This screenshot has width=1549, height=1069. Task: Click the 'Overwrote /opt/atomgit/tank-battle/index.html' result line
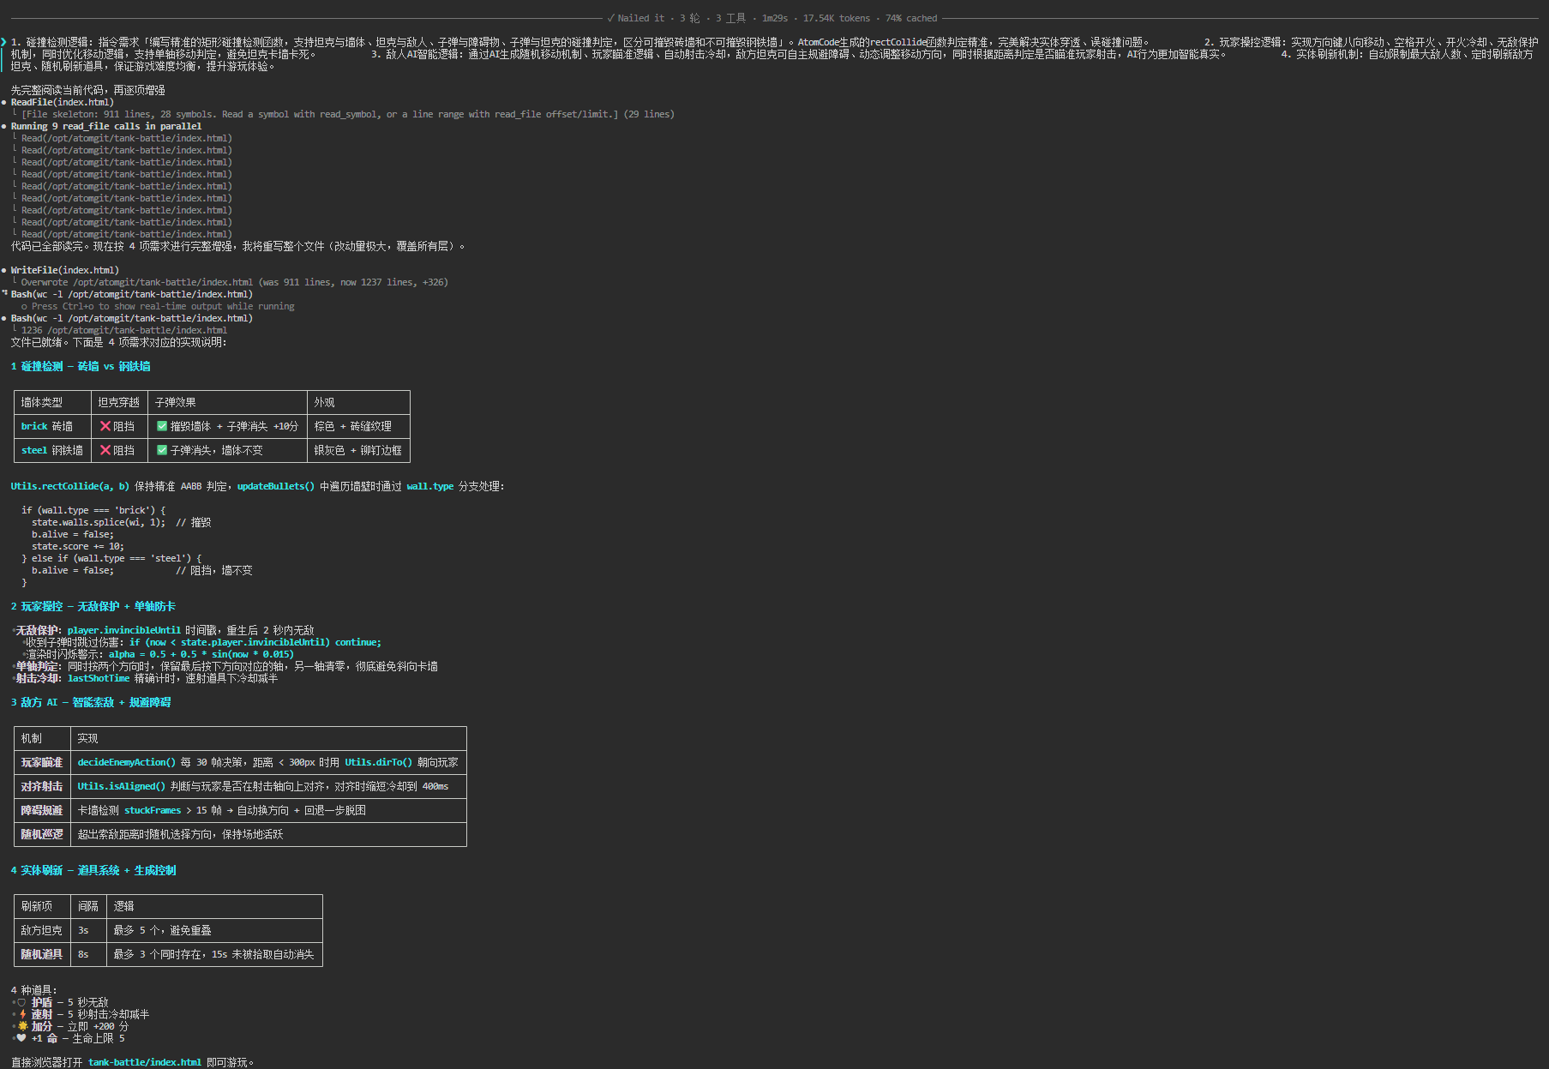234,282
